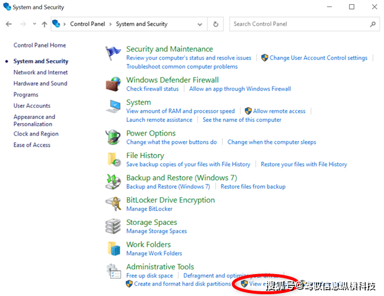Click the forward navigation arrow
384x296 pixels.
(23, 24)
